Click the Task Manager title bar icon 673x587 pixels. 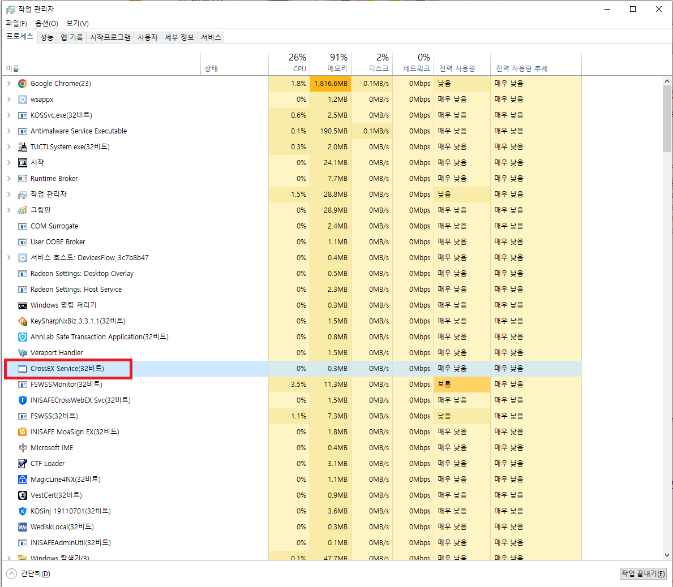tap(10, 10)
